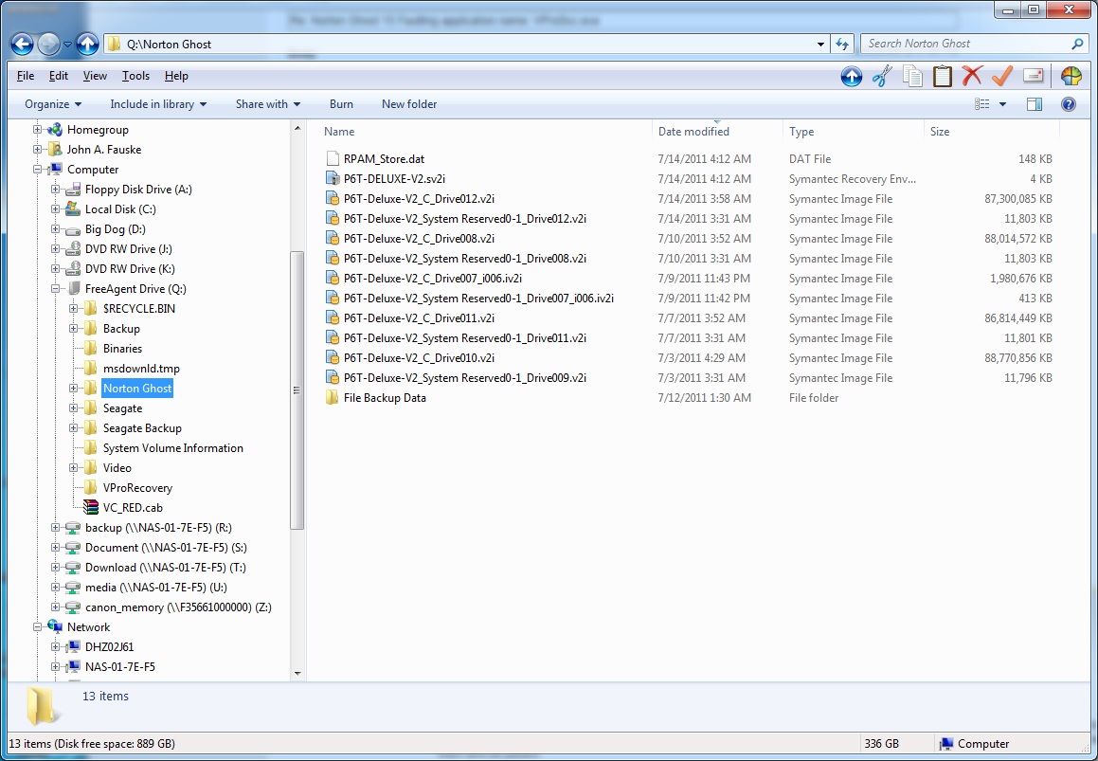Viewport: 1098px width, 761px height.
Task: Click the Burn button
Action: (x=341, y=103)
